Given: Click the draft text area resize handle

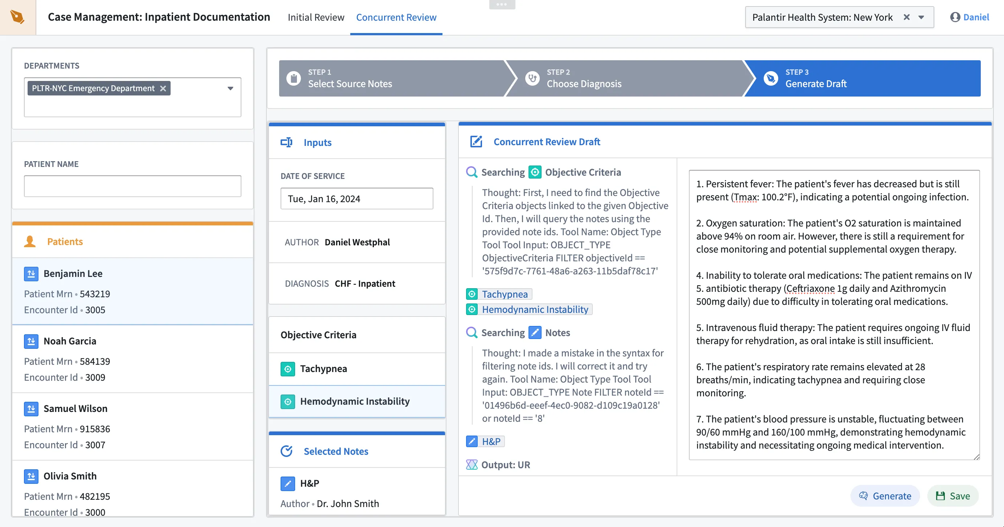Looking at the screenshot, I should point(976,457).
